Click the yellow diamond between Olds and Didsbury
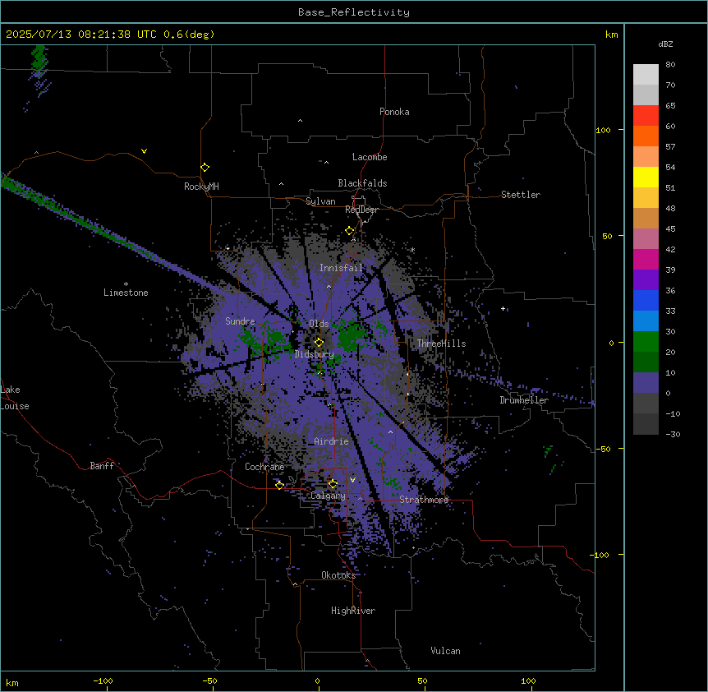 319,343
